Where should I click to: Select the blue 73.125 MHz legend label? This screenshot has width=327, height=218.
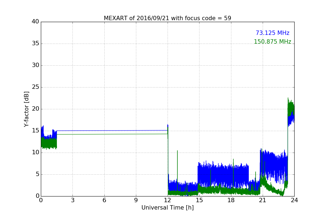point(272,33)
